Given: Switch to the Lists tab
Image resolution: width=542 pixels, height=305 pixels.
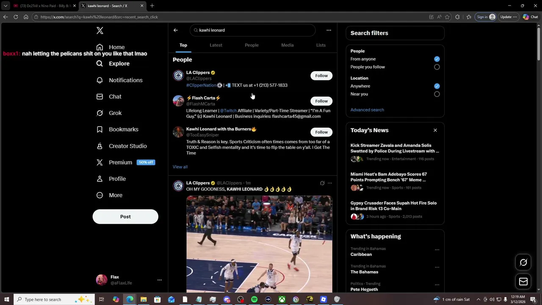Looking at the screenshot, I should tap(321, 45).
